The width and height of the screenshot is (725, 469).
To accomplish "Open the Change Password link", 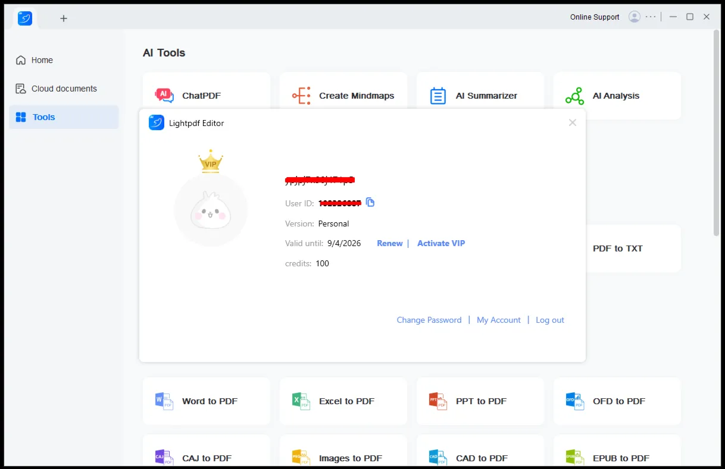I will 429,320.
